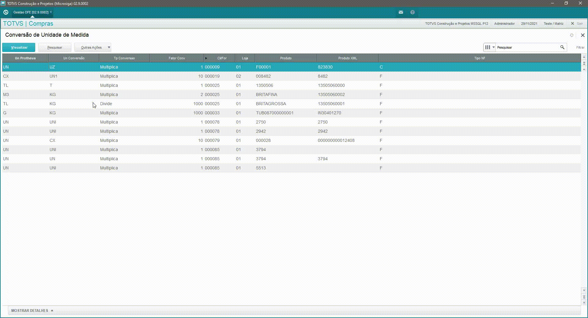
Task: Click the Filtrar link
Action: click(x=580, y=47)
